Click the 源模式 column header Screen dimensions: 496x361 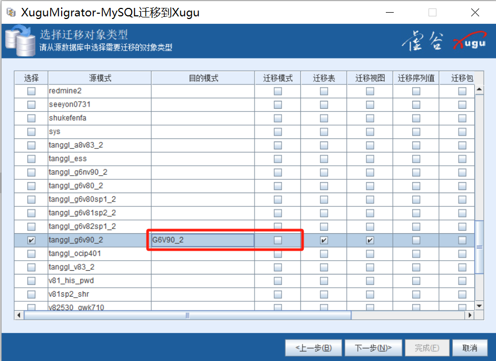pos(100,78)
